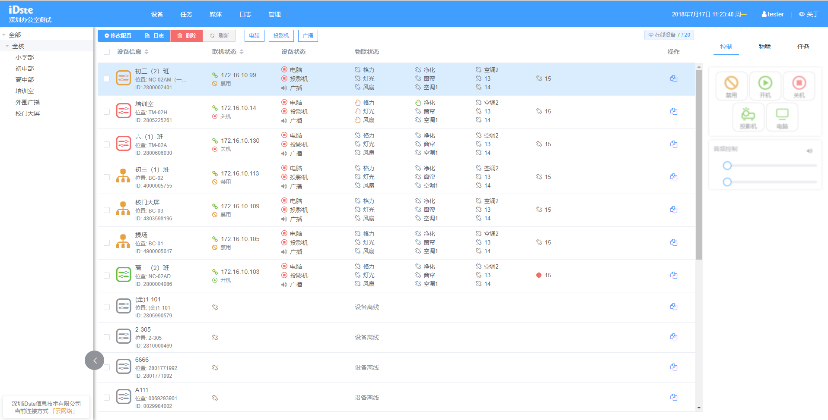This screenshot has width=828, height=420.
Task: Click the audio mute speaker icon
Action: tap(809, 151)
